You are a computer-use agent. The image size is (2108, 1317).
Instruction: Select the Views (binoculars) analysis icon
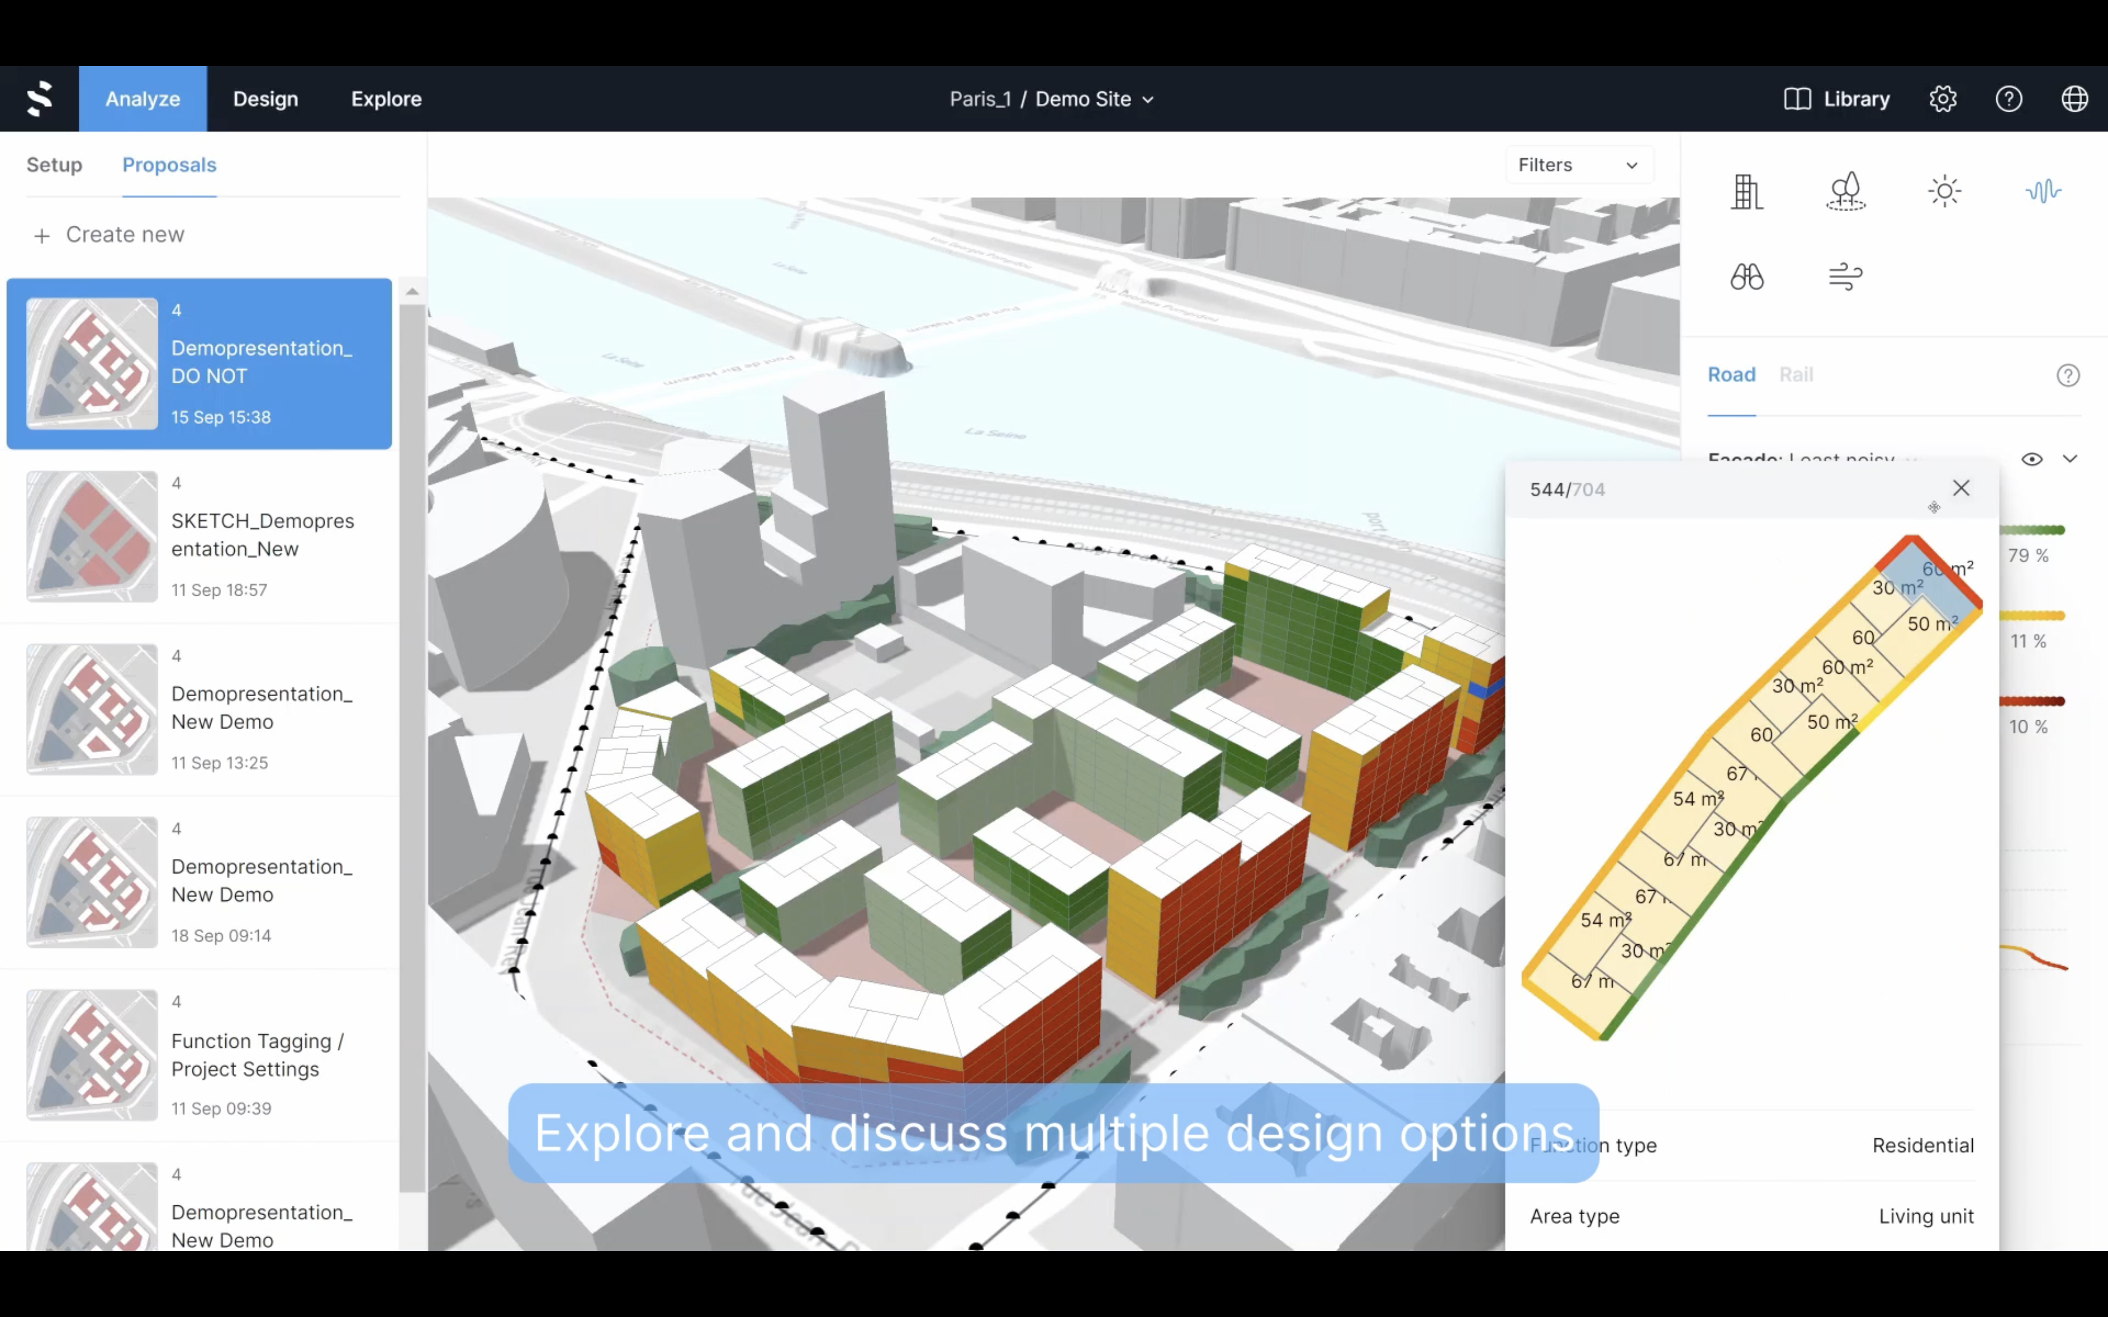(x=1747, y=276)
